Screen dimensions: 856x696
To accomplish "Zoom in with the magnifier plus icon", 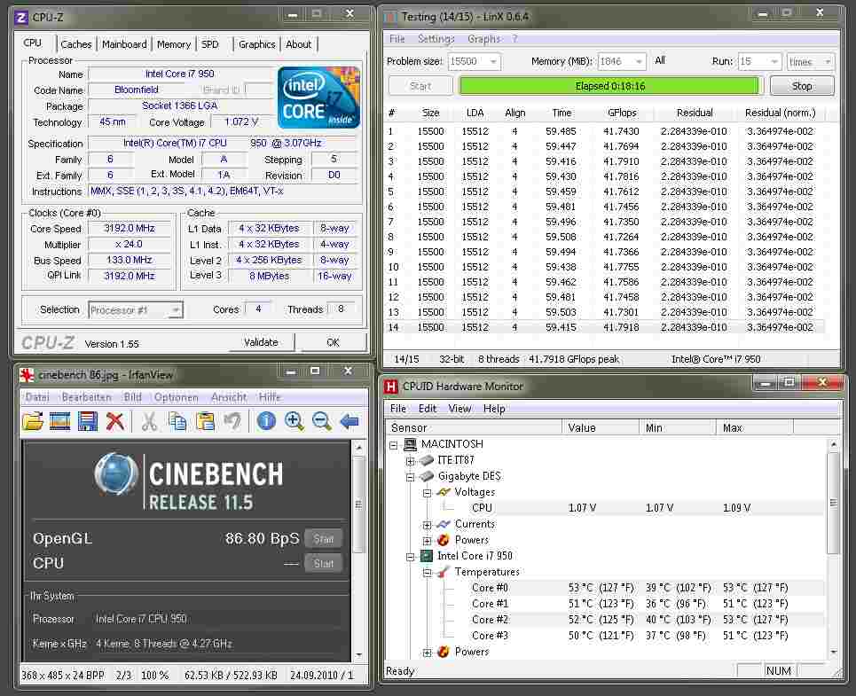I will (294, 421).
